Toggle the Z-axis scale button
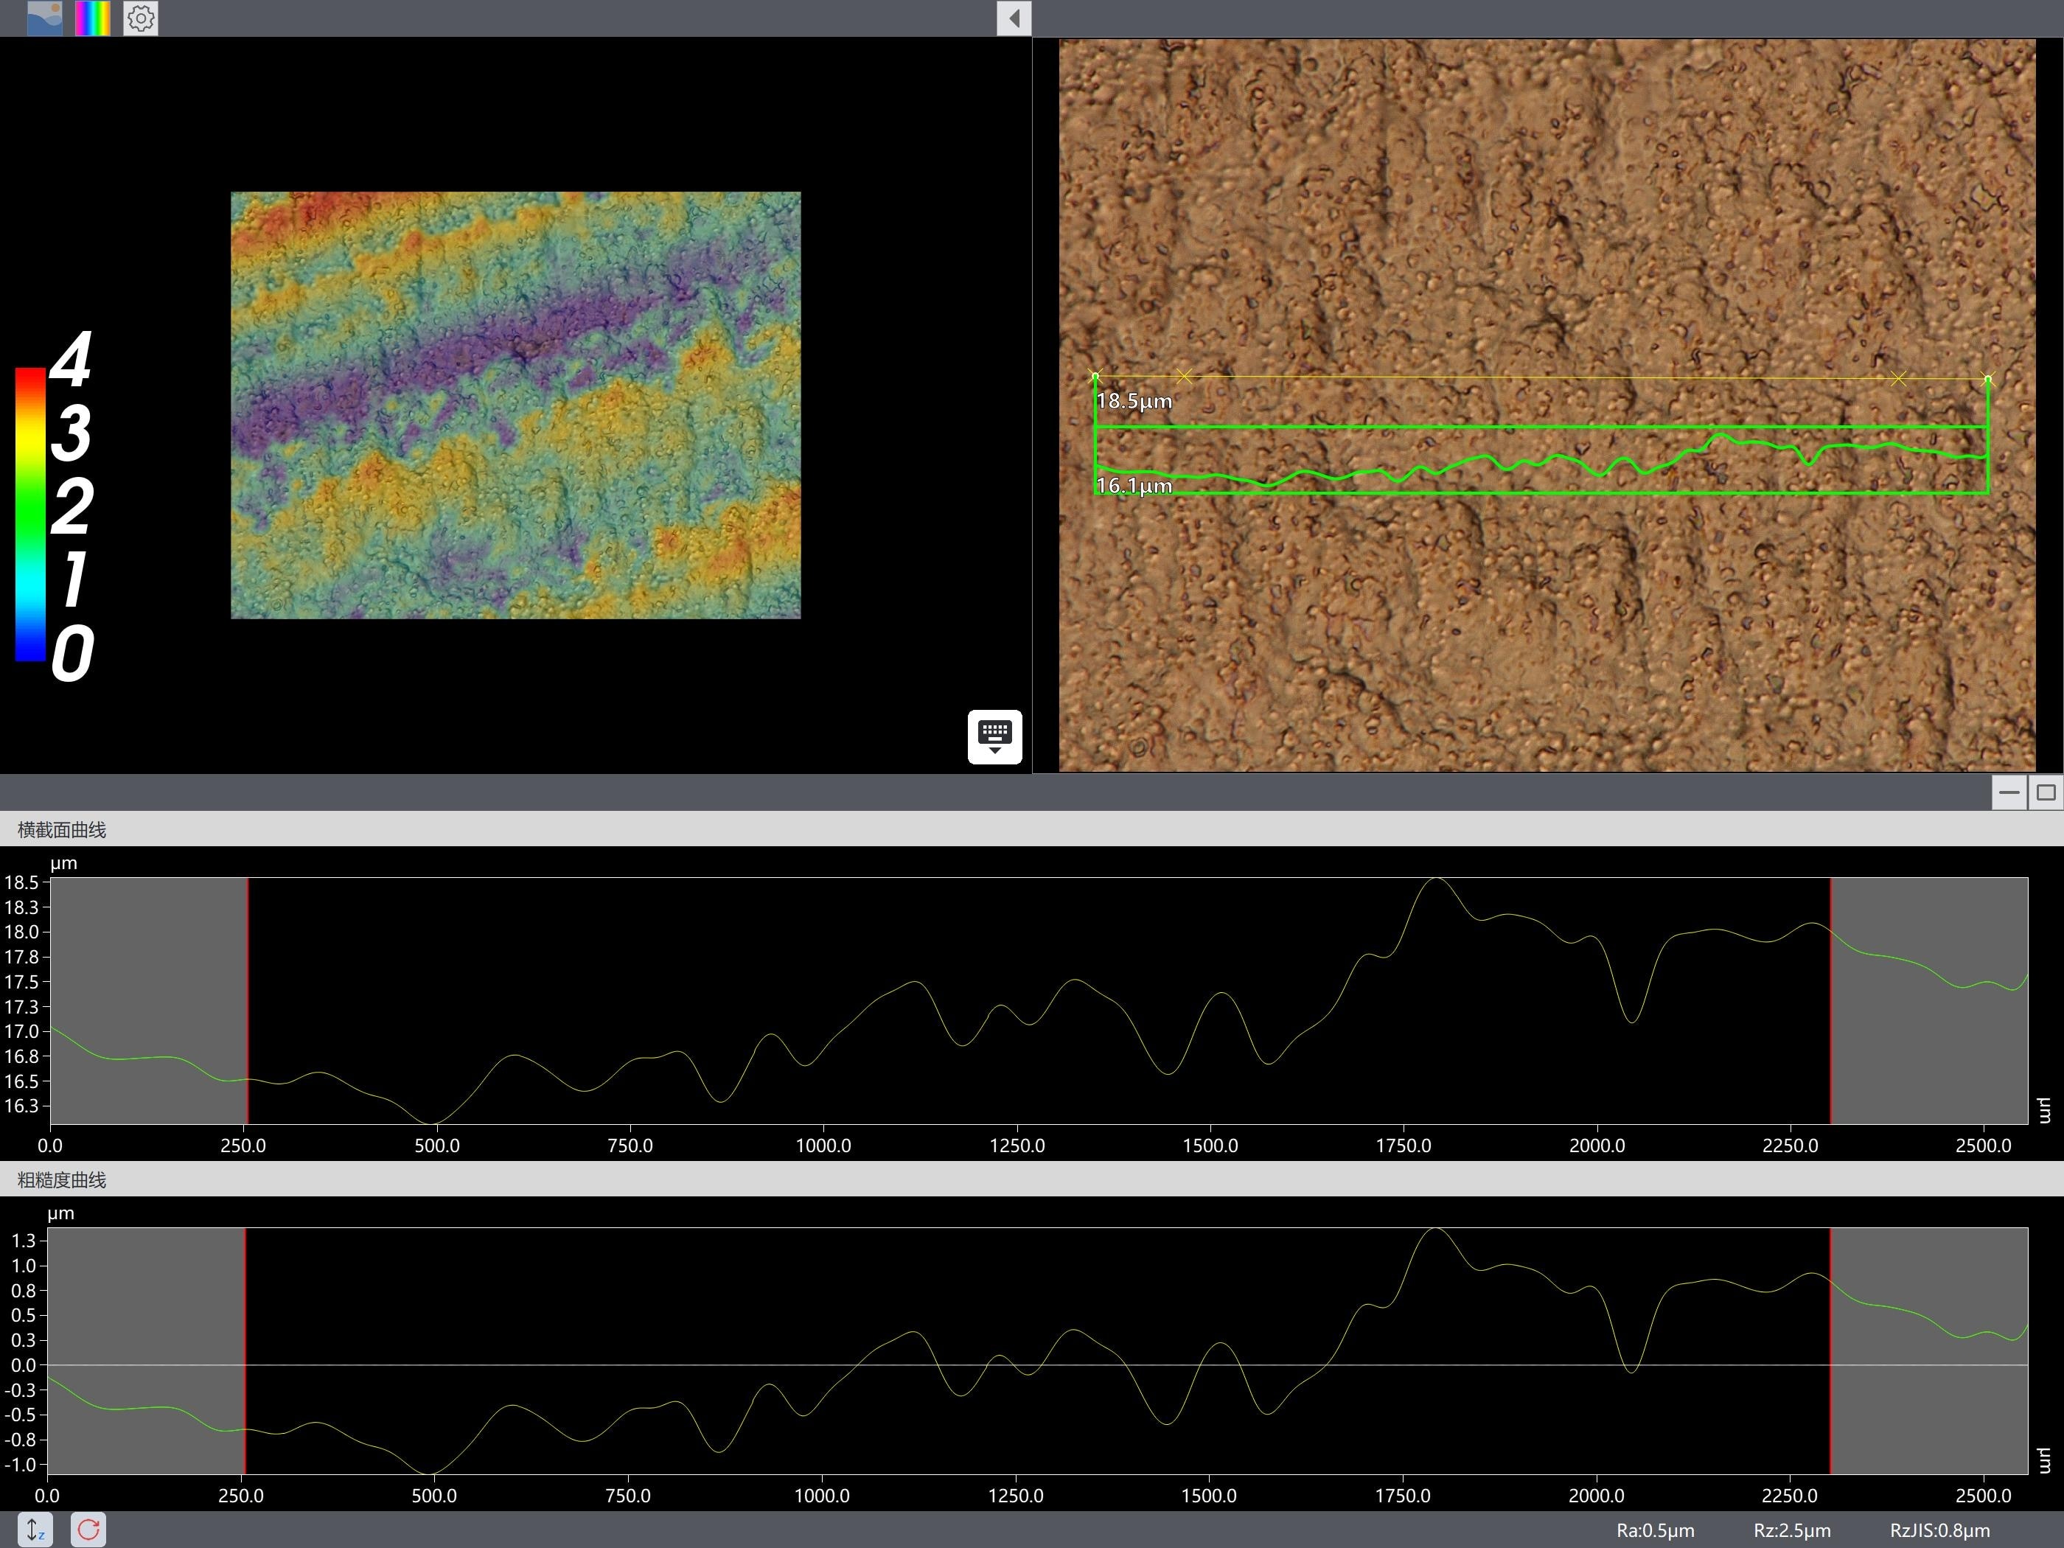The image size is (2064, 1548). point(35,1530)
